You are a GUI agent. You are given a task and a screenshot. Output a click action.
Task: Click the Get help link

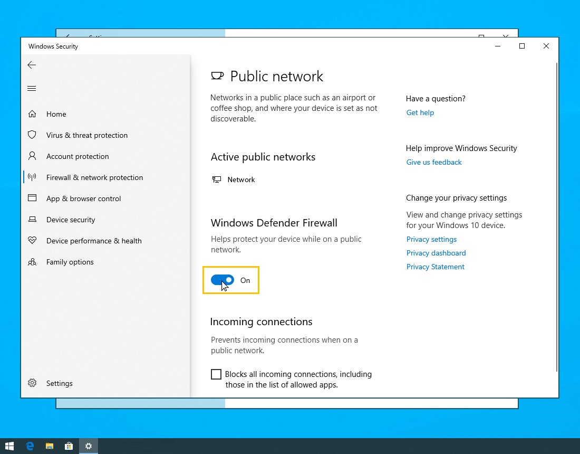pyautogui.click(x=420, y=112)
